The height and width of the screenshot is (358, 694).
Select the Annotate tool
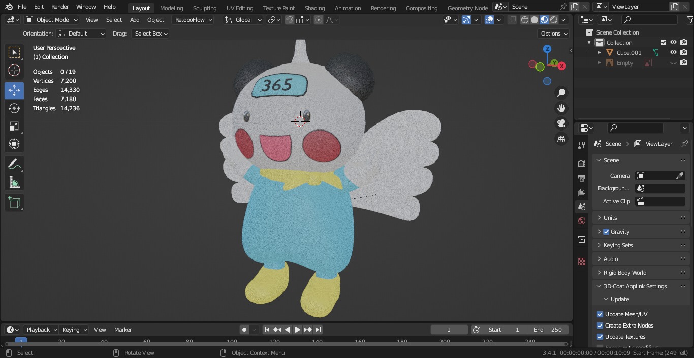[x=14, y=164]
